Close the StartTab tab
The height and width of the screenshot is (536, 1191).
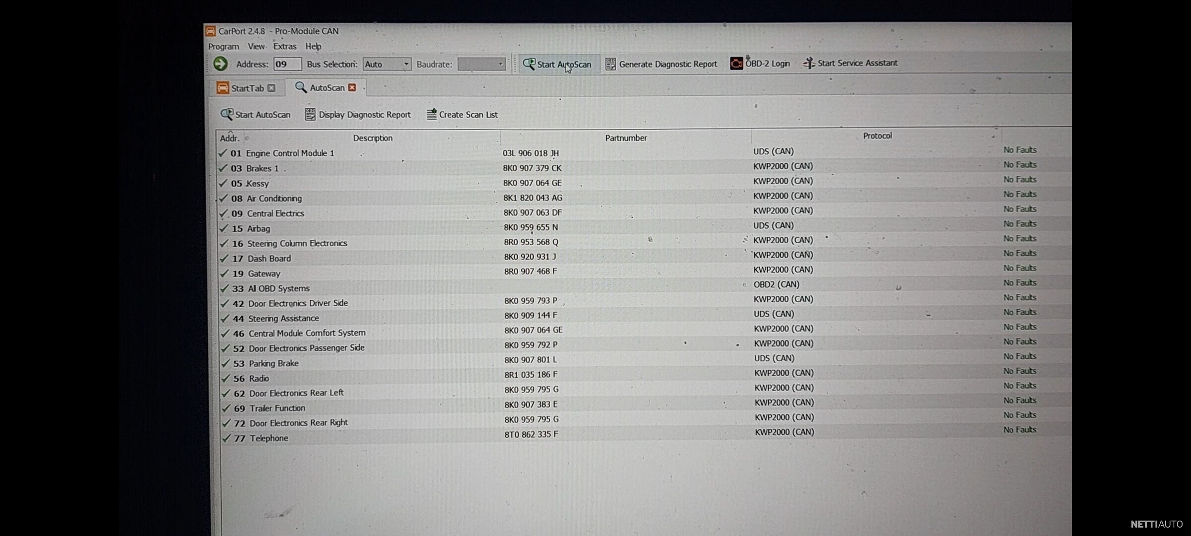271,88
